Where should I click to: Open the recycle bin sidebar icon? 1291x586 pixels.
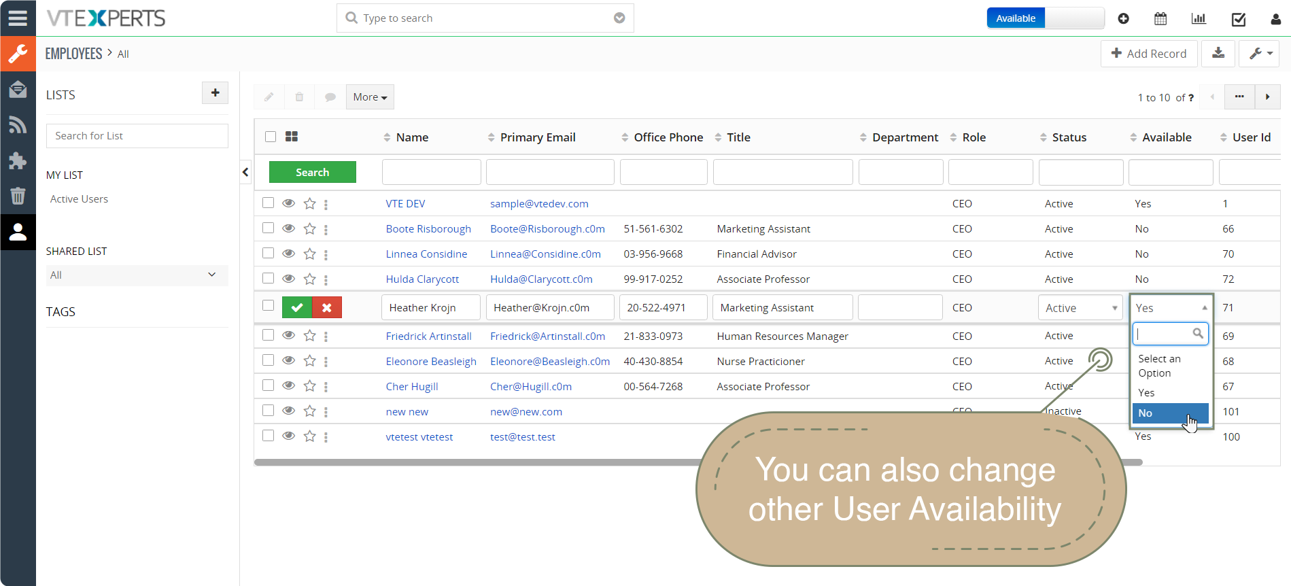pyautogui.click(x=18, y=196)
